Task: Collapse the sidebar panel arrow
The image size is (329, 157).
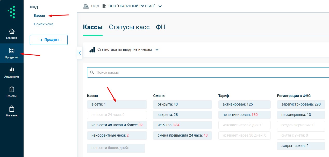Action: tap(80, 53)
